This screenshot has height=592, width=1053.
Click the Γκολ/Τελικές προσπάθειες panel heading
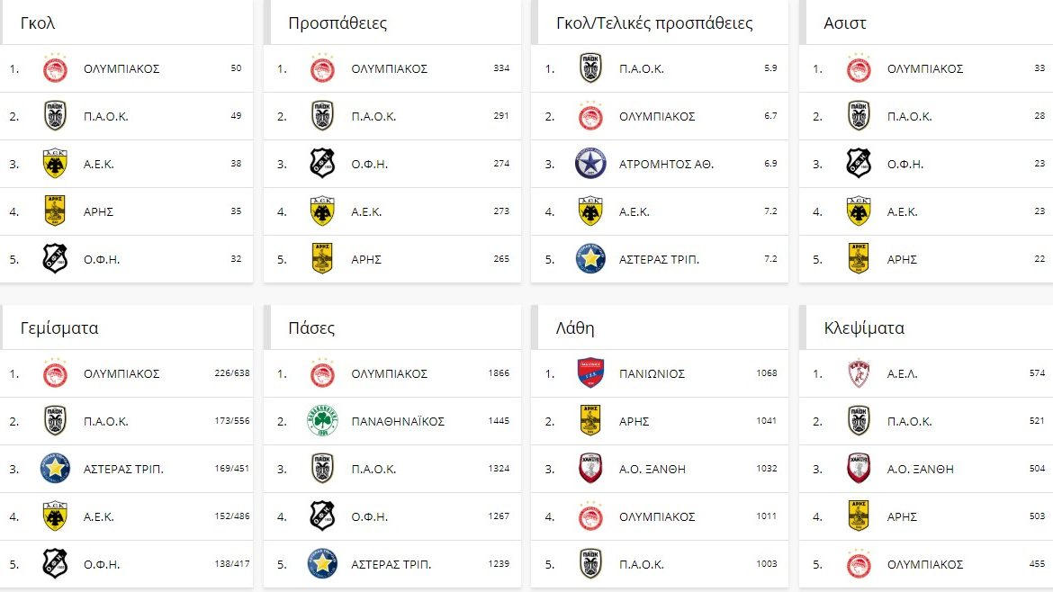(x=654, y=23)
